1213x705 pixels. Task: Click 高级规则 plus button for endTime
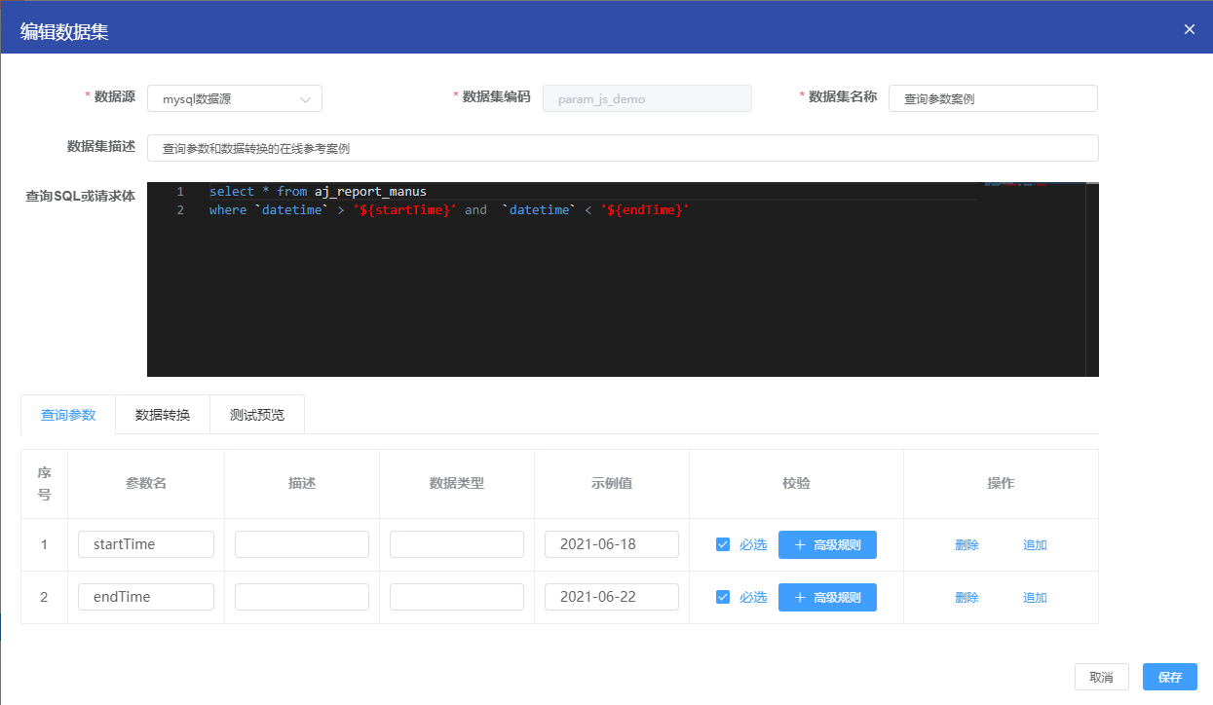[827, 597]
